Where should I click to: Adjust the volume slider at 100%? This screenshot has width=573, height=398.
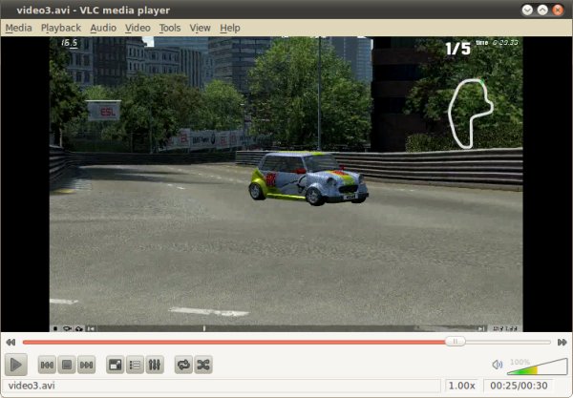coord(537,367)
